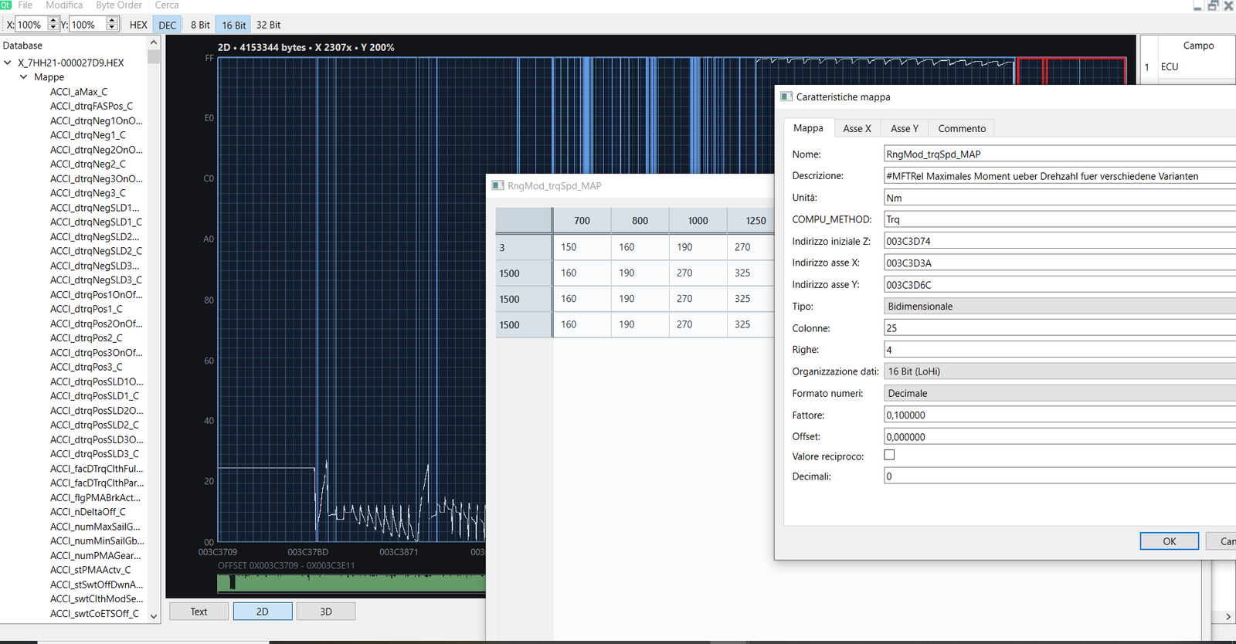Select ACCI_dtrqFASPos_C map entry
This screenshot has height=644, width=1236.
(x=91, y=106)
